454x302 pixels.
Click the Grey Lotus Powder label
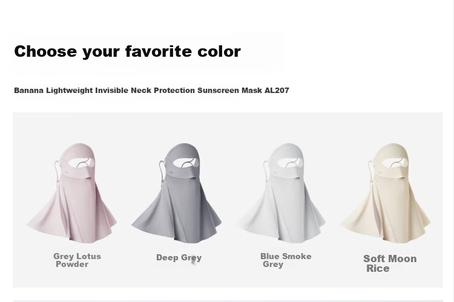[77, 260]
